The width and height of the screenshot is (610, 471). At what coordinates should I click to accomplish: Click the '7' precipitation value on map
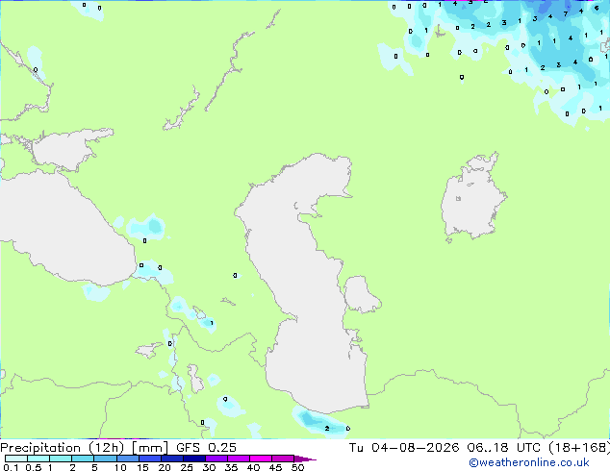pos(566,14)
